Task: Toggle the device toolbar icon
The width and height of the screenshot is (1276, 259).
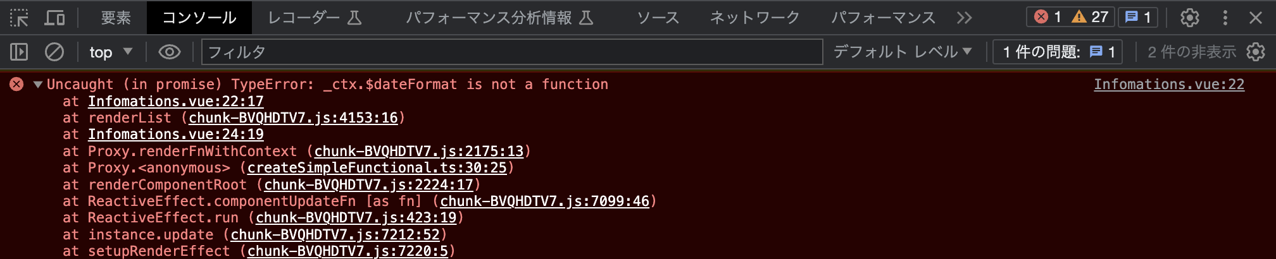Action: pos(54,18)
